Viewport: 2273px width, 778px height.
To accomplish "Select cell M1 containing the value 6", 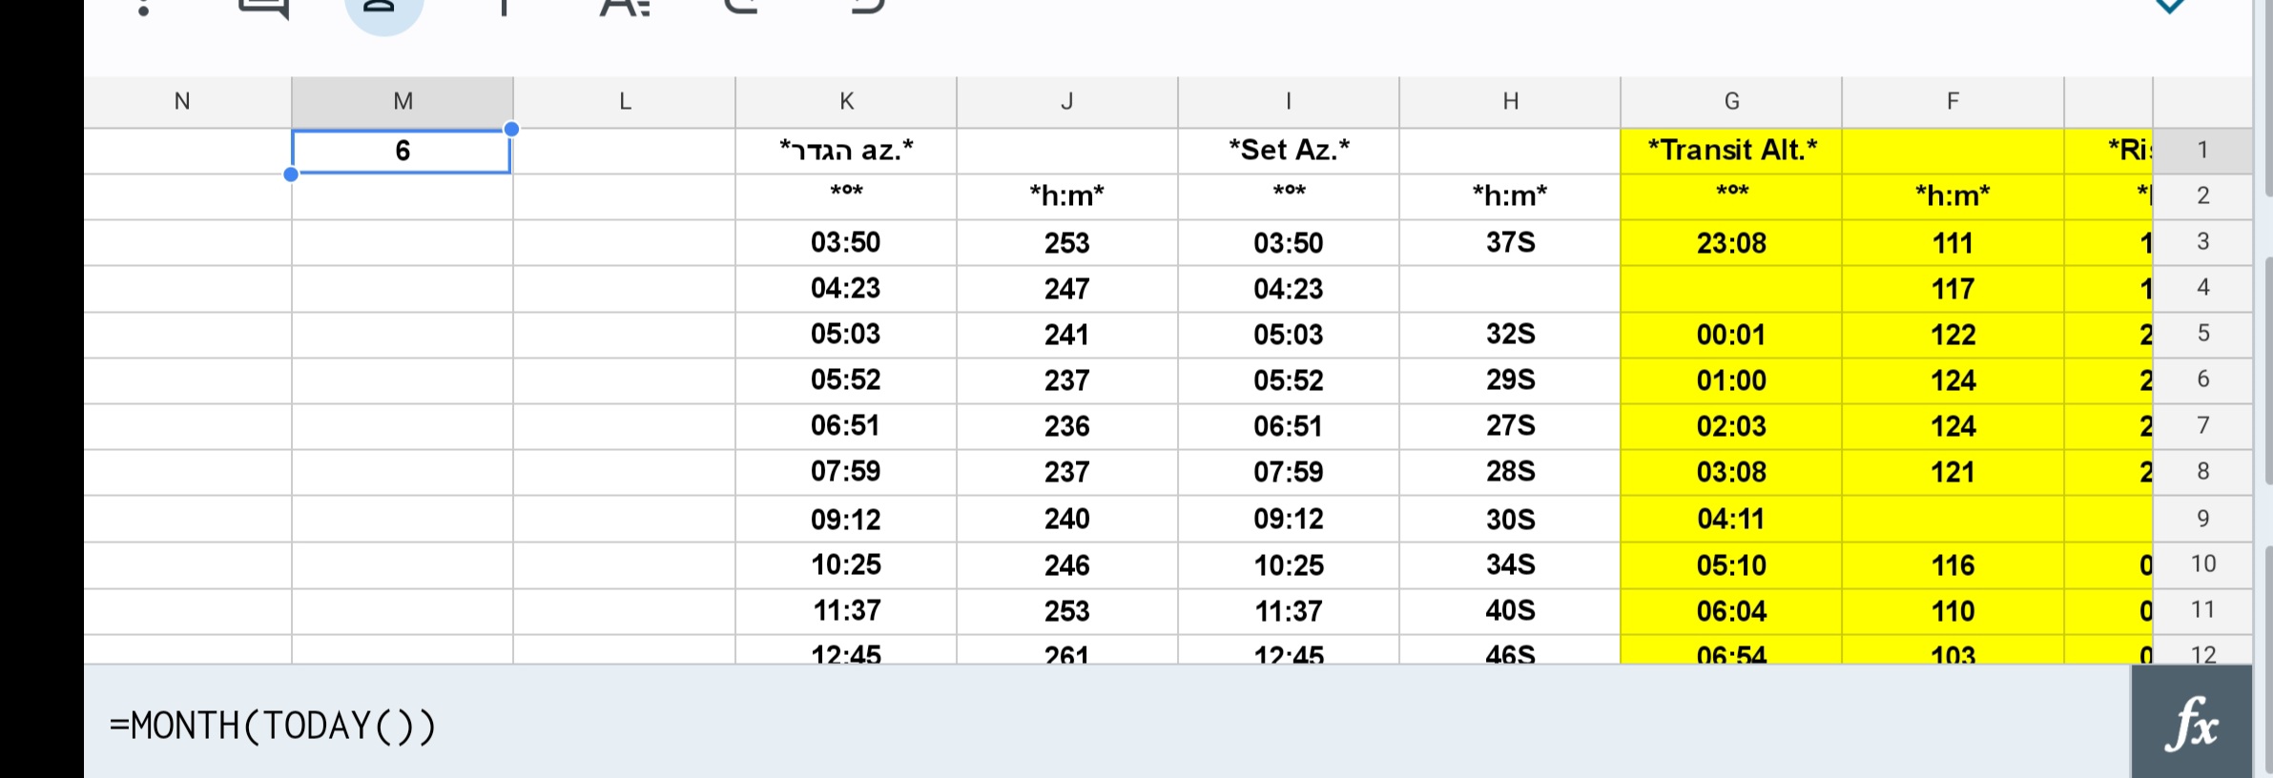I will click(401, 150).
